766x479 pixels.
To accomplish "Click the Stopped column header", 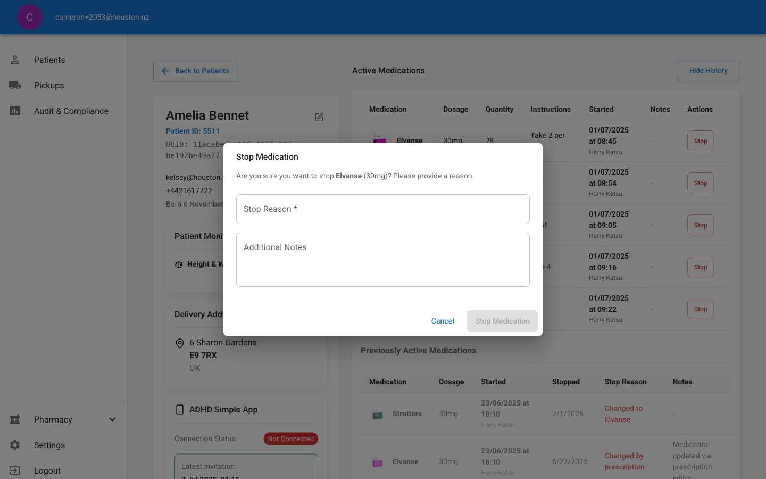I will pyautogui.click(x=566, y=382).
